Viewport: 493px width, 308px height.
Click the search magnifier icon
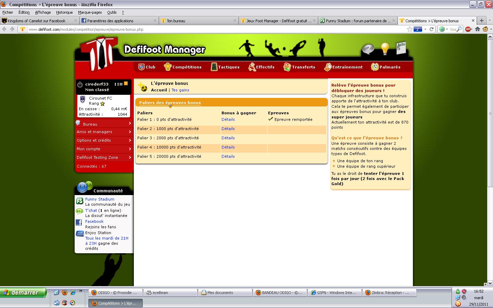click(x=459, y=29)
